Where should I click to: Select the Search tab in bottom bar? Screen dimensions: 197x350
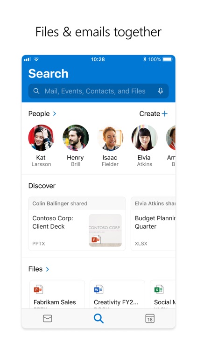point(98,318)
